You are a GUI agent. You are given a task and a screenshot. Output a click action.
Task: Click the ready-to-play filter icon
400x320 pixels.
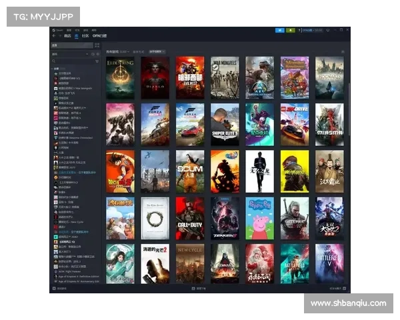click(x=97, y=54)
